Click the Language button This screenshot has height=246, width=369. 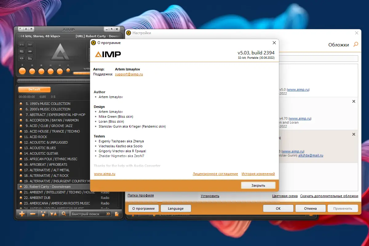(176, 208)
